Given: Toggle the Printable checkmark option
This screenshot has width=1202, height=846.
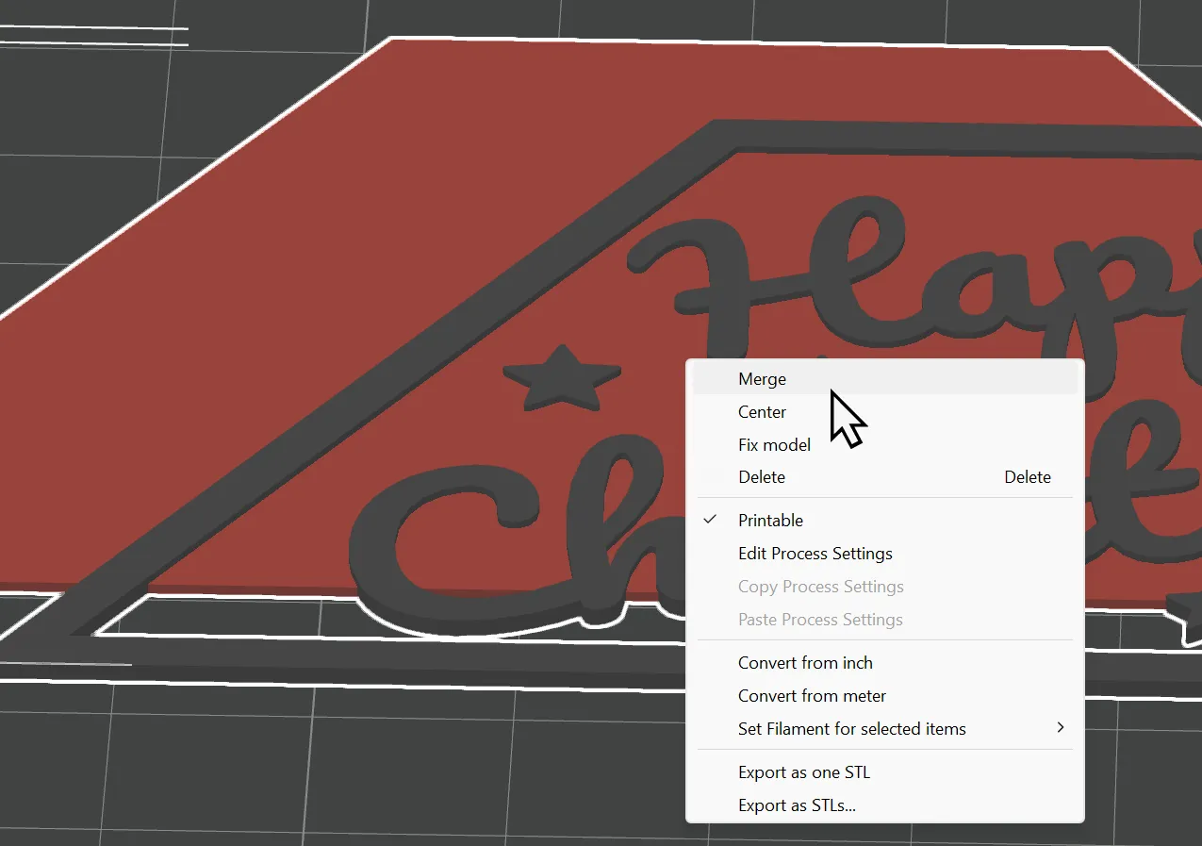Looking at the screenshot, I should (x=885, y=521).
